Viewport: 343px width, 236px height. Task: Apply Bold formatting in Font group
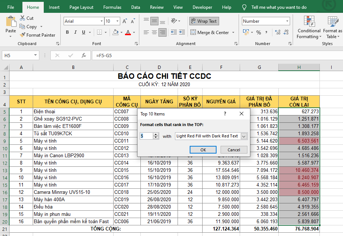(x=67, y=32)
